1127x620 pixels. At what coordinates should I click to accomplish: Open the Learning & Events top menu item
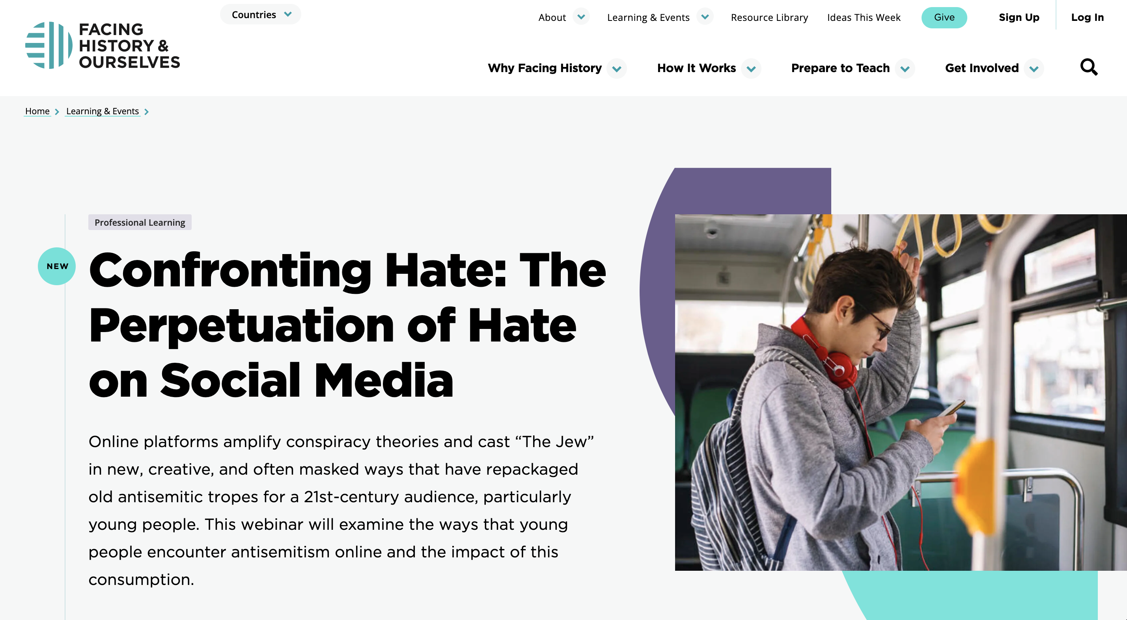pos(648,17)
